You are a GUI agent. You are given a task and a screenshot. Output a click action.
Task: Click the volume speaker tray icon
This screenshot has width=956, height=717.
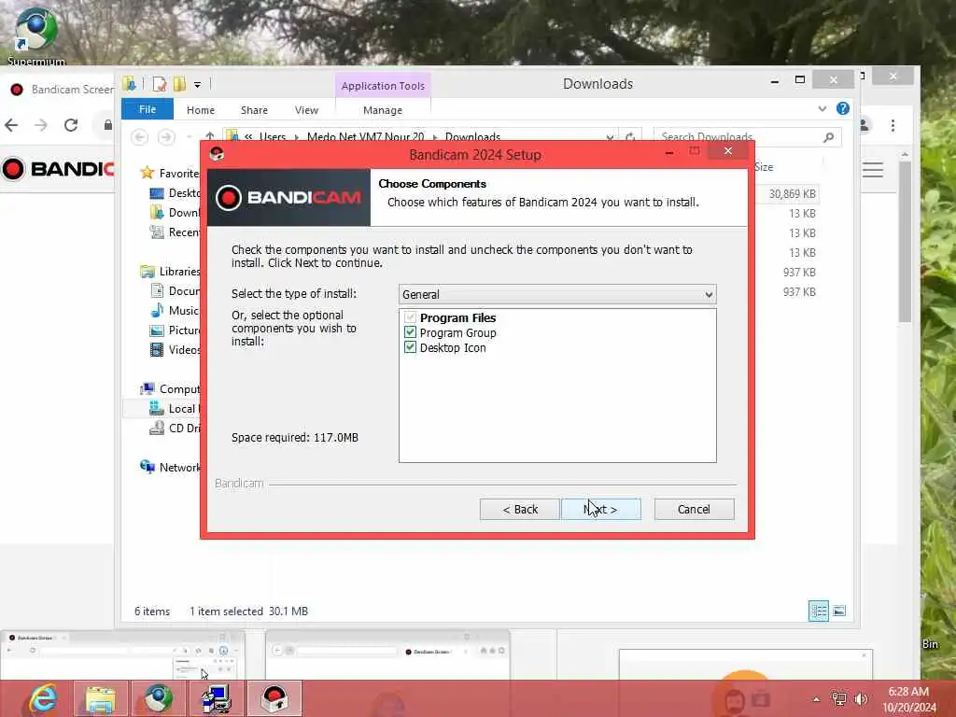860,699
